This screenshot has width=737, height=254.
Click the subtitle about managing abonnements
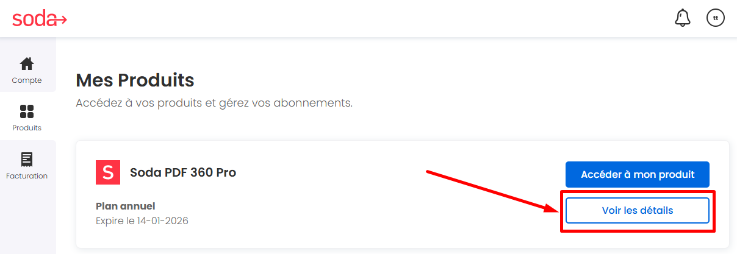coord(214,102)
